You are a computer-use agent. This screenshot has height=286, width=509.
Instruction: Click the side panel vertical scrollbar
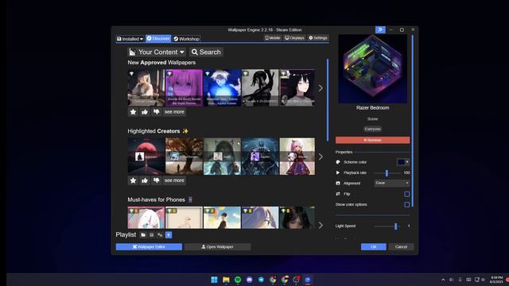point(412,122)
